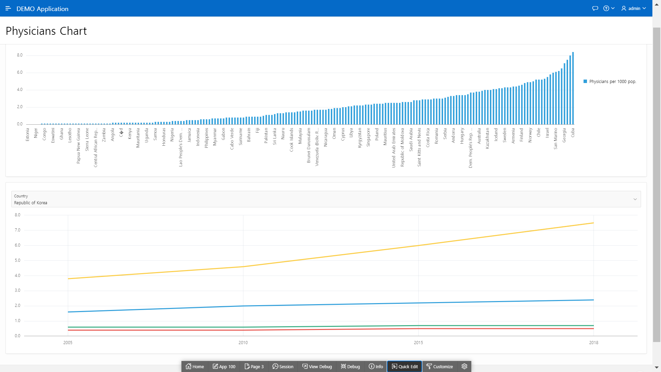Activate Quick Edit mode
The image size is (661, 372).
pos(405,366)
